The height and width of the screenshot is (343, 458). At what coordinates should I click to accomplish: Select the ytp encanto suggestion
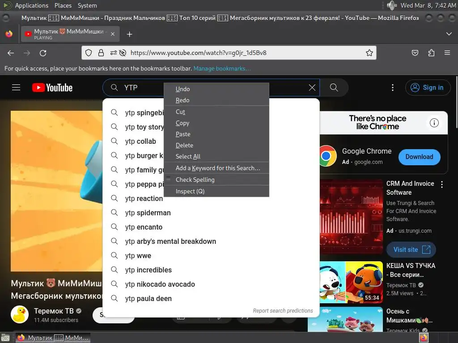click(211, 227)
